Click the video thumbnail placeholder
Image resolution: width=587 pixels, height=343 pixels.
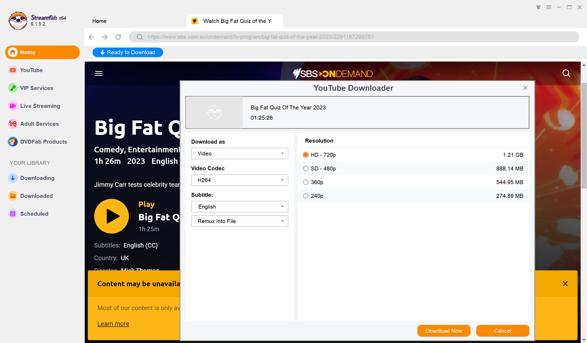(x=214, y=112)
